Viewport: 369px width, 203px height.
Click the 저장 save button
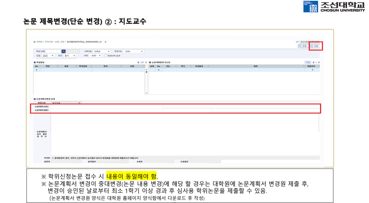(314, 46)
